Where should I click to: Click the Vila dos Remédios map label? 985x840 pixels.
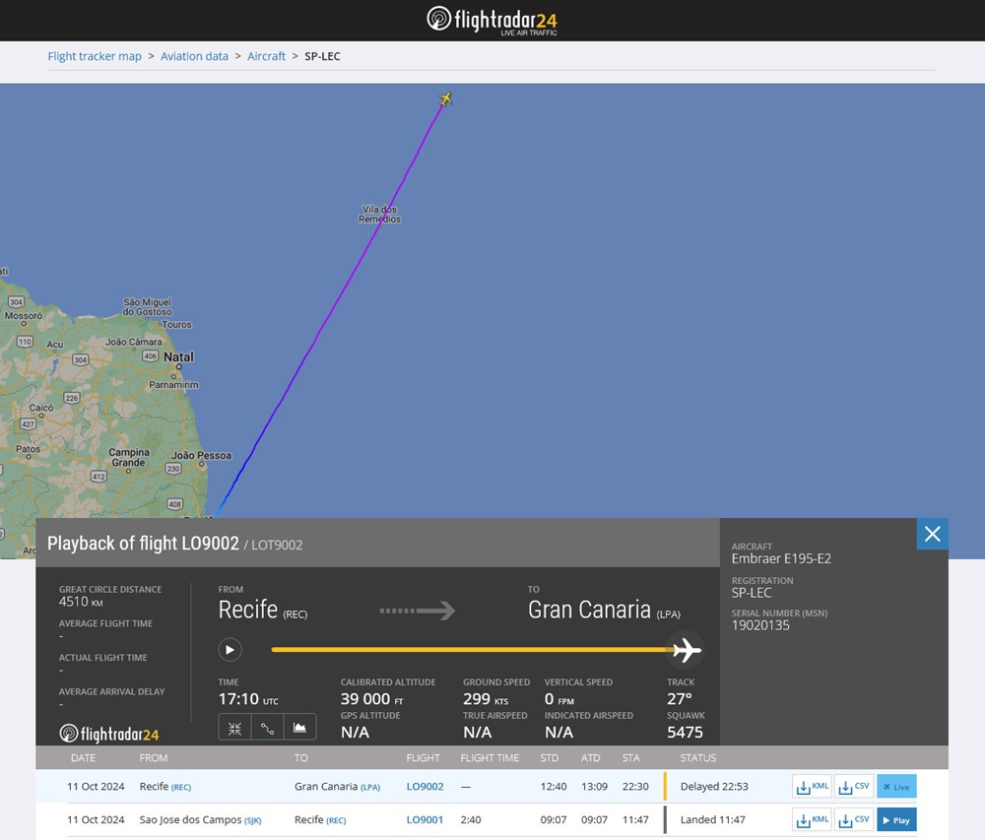pyautogui.click(x=379, y=214)
